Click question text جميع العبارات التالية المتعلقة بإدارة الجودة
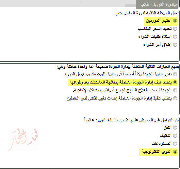 tap(118, 67)
